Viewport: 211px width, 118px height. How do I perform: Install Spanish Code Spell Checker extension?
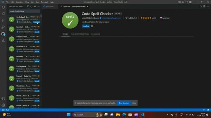[x=37, y=32]
